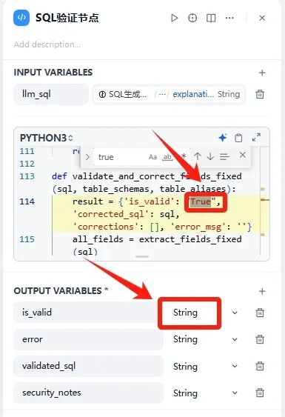Open the PYTHON3 language selector
The image size is (285, 417).
click(x=46, y=138)
